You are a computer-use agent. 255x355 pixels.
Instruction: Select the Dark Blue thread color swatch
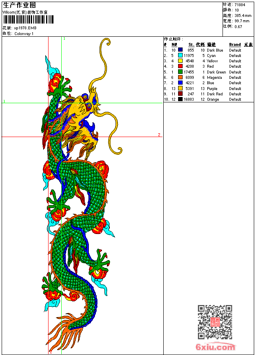[180, 50]
